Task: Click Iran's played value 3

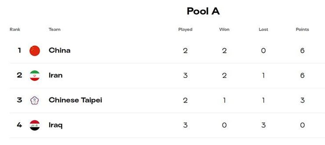Action: 185,75
